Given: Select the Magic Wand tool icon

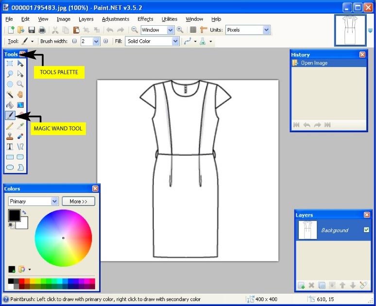Looking at the screenshot, I should coord(10,94).
